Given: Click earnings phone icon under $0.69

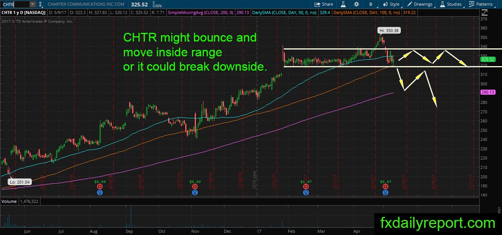Looking at the screenshot, I should (x=194, y=187).
